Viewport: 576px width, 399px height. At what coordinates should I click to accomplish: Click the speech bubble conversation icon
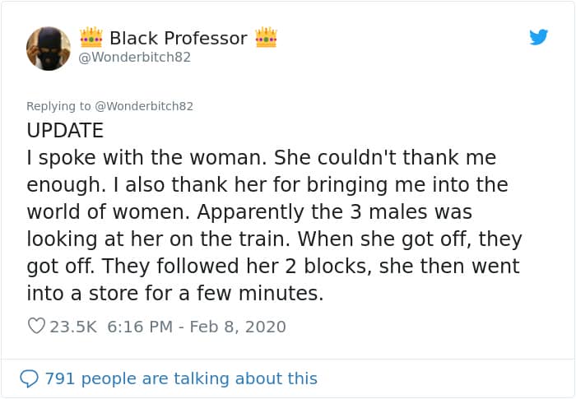pyautogui.click(x=30, y=378)
